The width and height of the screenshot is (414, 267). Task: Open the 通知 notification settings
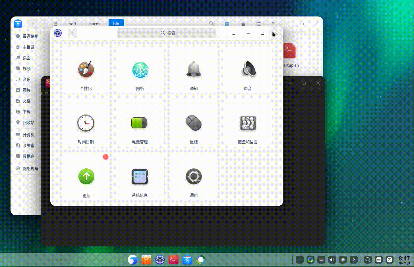(x=194, y=70)
